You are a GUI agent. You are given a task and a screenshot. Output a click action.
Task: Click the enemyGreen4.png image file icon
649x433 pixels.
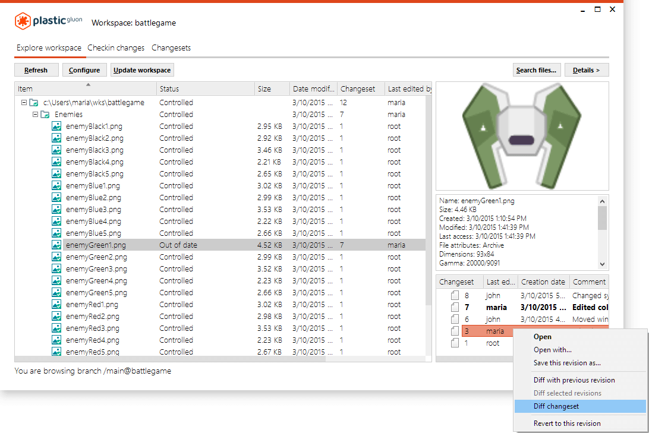(x=56, y=280)
